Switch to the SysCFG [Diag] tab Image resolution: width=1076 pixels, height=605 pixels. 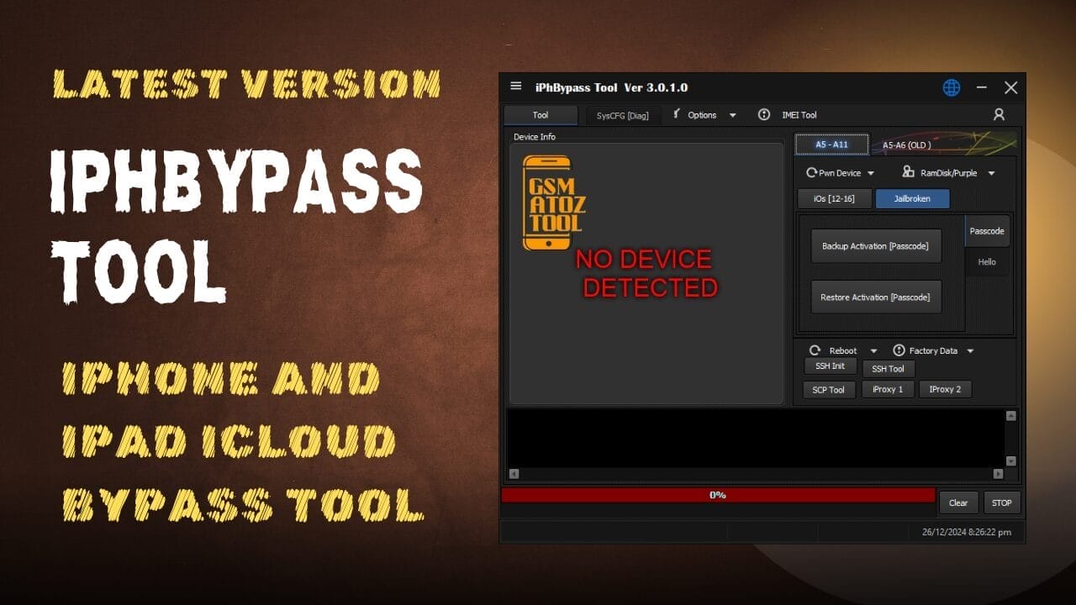[623, 115]
